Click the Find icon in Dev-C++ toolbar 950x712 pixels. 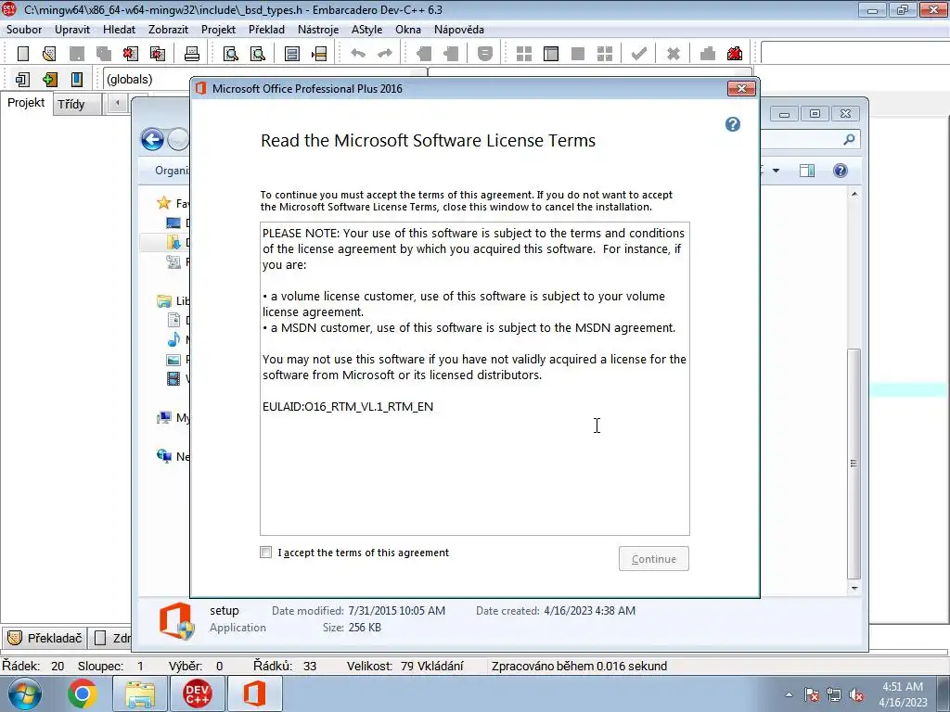231,54
